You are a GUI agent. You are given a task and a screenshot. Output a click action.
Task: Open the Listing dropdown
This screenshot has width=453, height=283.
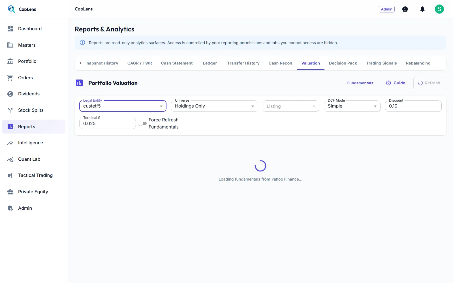(x=291, y=106)
